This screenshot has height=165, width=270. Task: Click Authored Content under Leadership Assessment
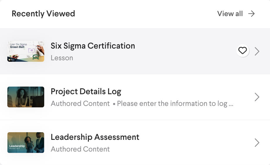pos(80,149)
